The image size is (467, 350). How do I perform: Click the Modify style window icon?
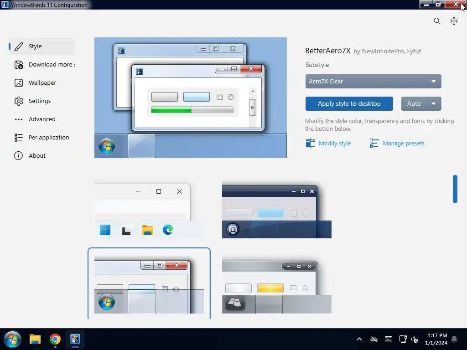(310, 143)
